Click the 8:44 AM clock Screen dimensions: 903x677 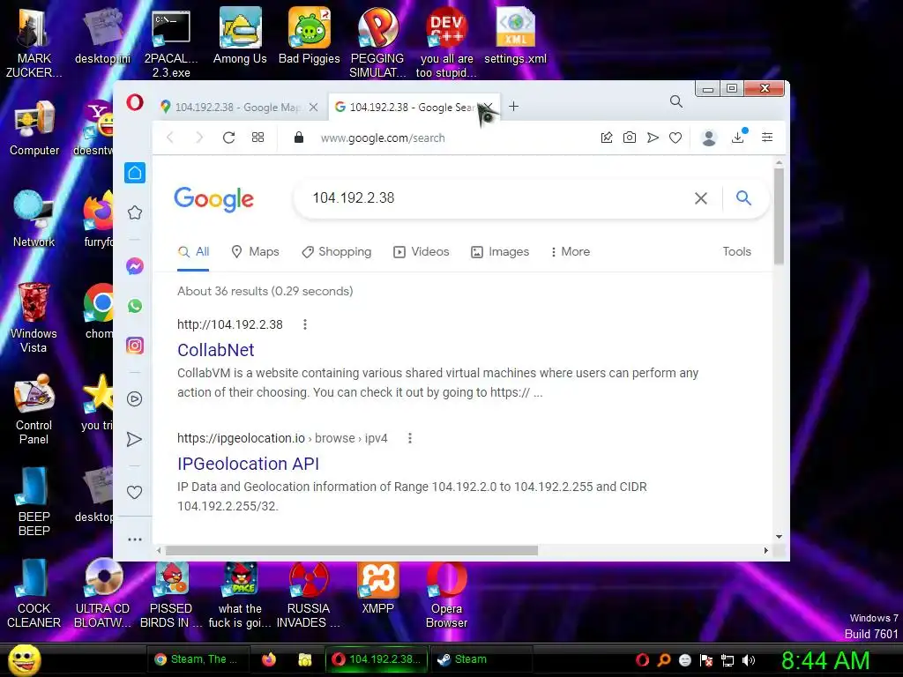click(825, 660)
